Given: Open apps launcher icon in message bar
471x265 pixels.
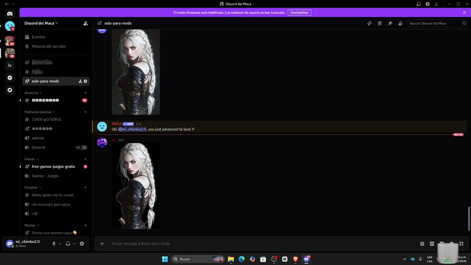Looking at the screenshot, I should tap(461, 244).
